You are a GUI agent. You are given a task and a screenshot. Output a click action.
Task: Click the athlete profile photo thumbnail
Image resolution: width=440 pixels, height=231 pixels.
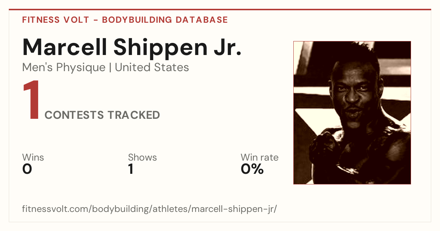(352, 113)
